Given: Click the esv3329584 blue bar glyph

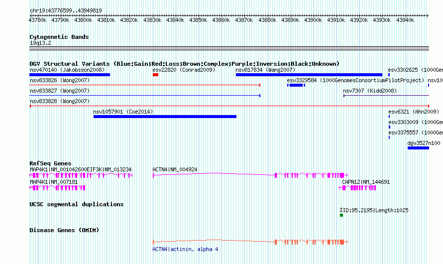Looking at the screenshot, I should (296, 85).
